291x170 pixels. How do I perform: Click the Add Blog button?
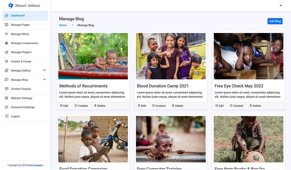click(275, 21)
